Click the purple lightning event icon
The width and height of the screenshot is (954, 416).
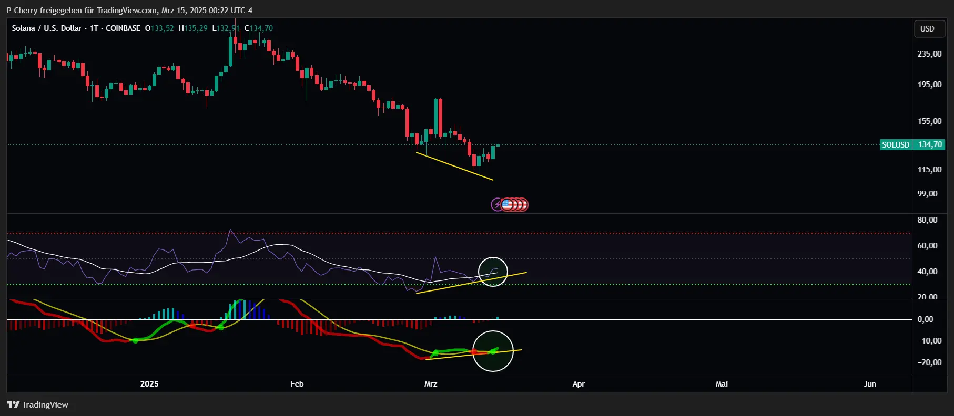pyautogui.click(x=496, y=204)
